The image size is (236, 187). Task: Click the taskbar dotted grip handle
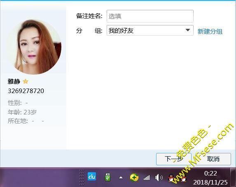(x=82, y=178)
